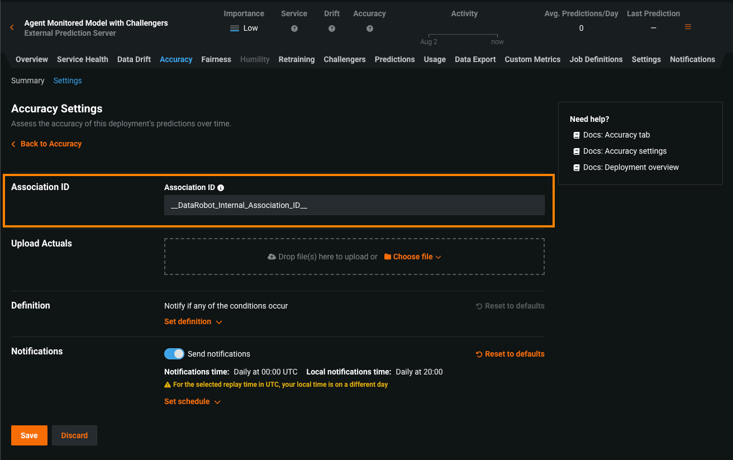This screenshot has width=733, height=460.
Task: Expand the Set definition section
Action: click(x=193, y=322)
